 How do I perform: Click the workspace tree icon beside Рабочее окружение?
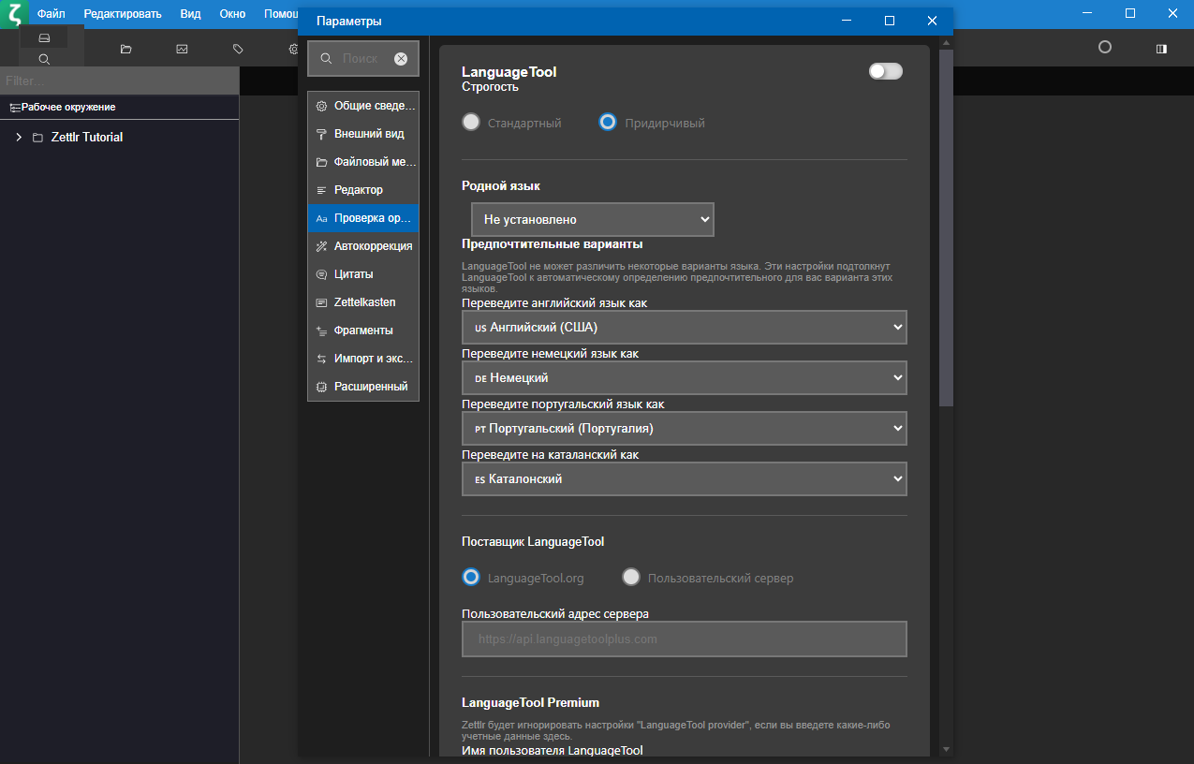point(15,108)
